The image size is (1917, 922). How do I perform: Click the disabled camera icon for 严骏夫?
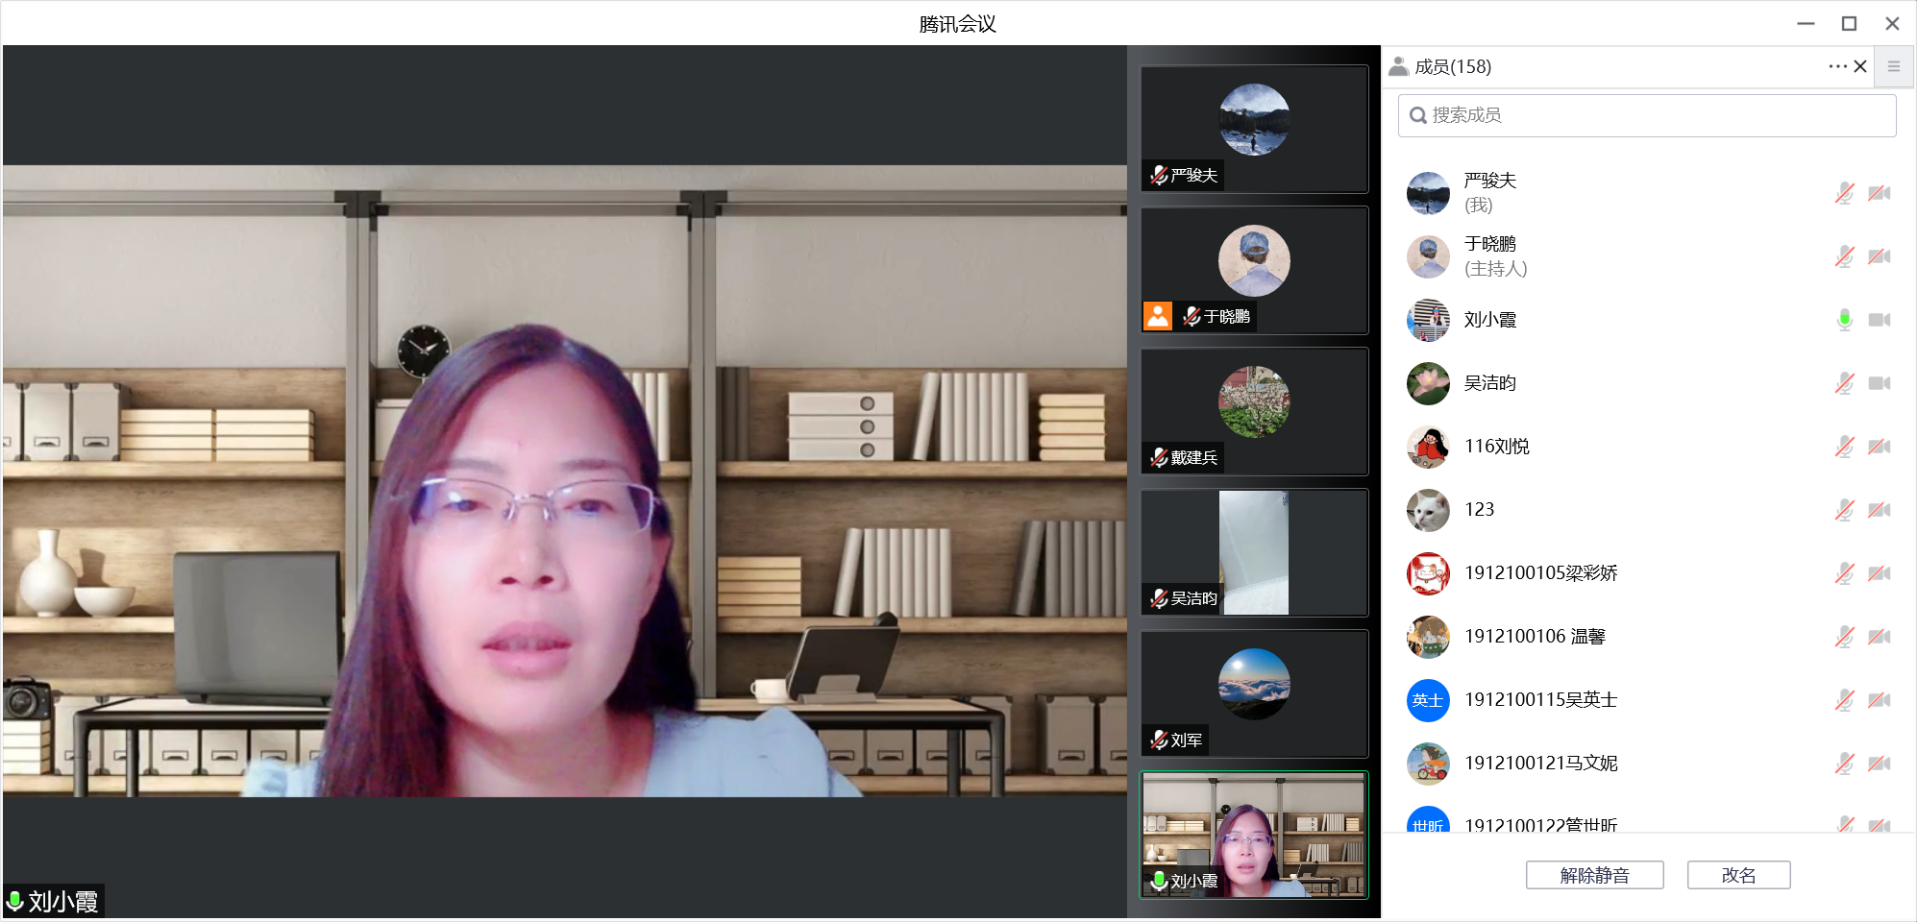(1879, 193)
